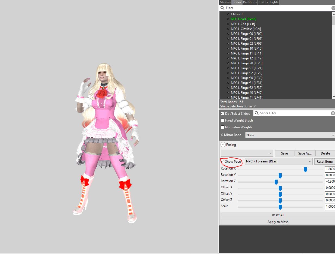Viewport: 335px width, 254px height.
Task: Click the Save As... button
Action: (305, 153)
